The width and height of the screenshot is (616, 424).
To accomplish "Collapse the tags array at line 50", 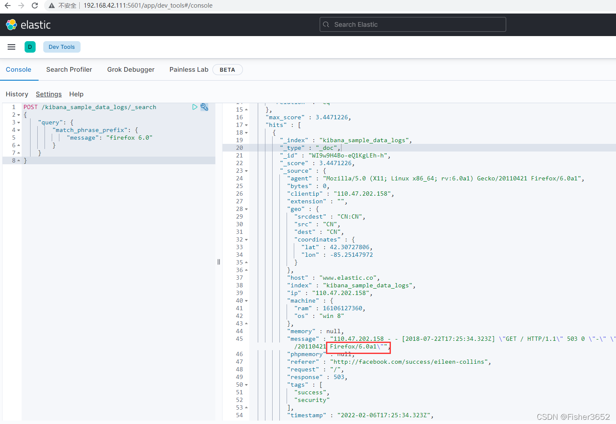I will pyautogui.click(x=246, y=385).
